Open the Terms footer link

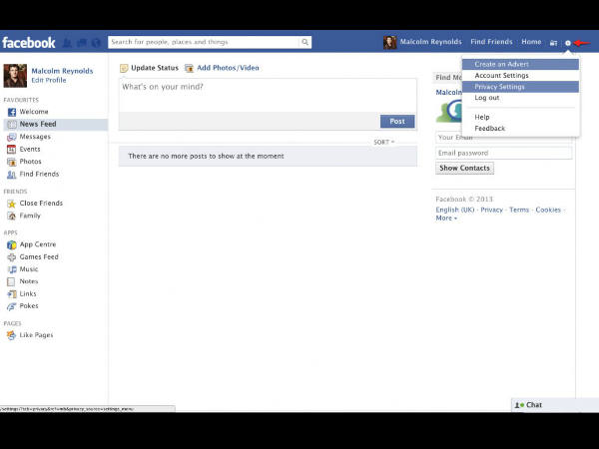(x=519, y=210)
